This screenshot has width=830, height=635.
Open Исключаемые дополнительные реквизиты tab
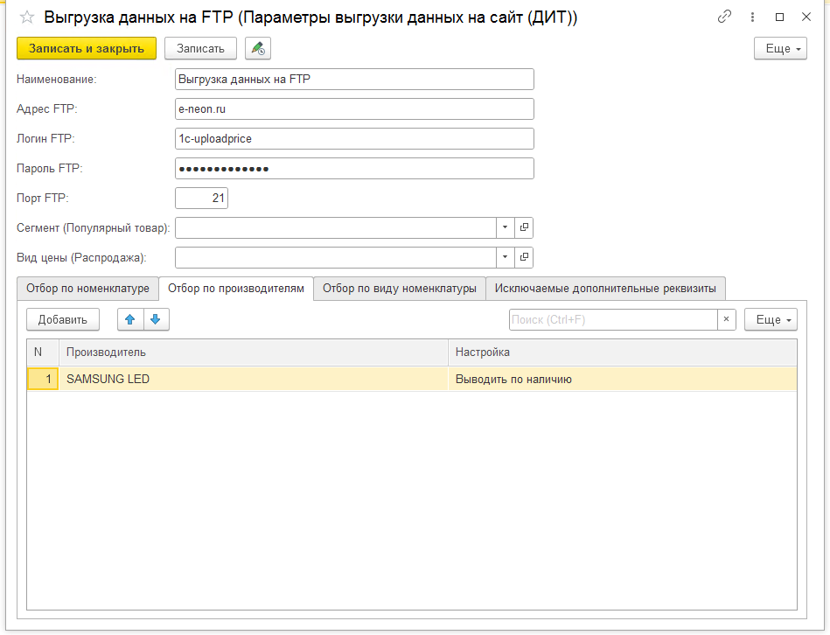[x=605, y=288]
